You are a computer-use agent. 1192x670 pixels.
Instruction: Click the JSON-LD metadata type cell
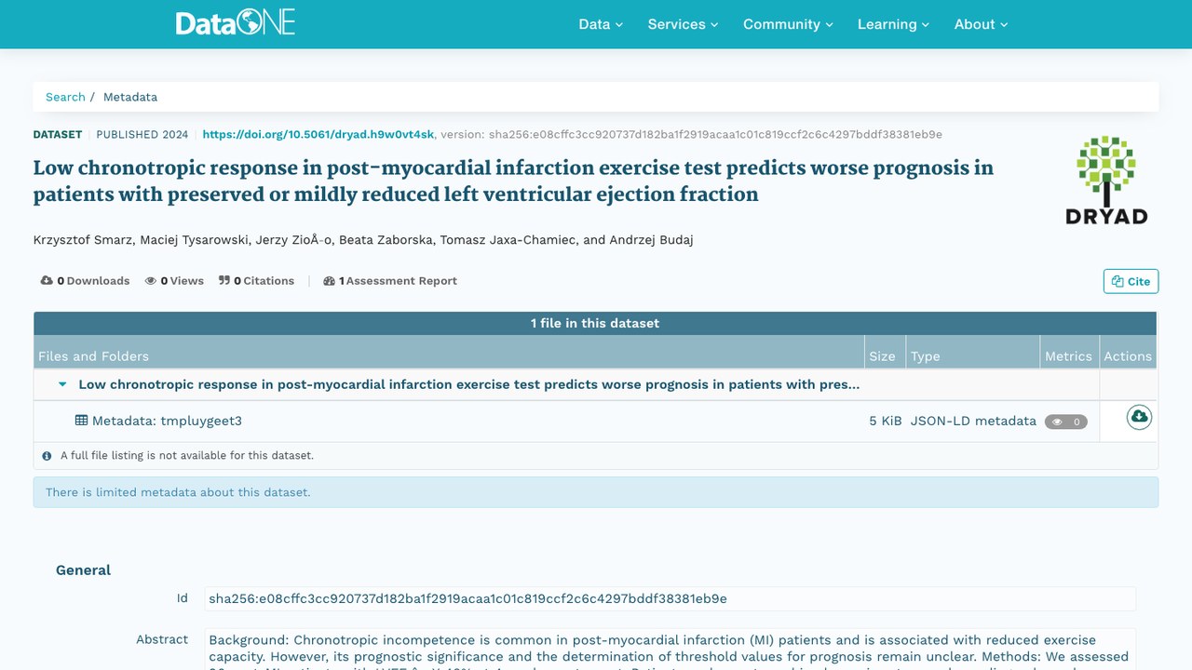(973, 421)
